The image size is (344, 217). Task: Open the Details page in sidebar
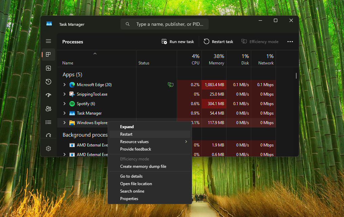click(x=48, y=122)
